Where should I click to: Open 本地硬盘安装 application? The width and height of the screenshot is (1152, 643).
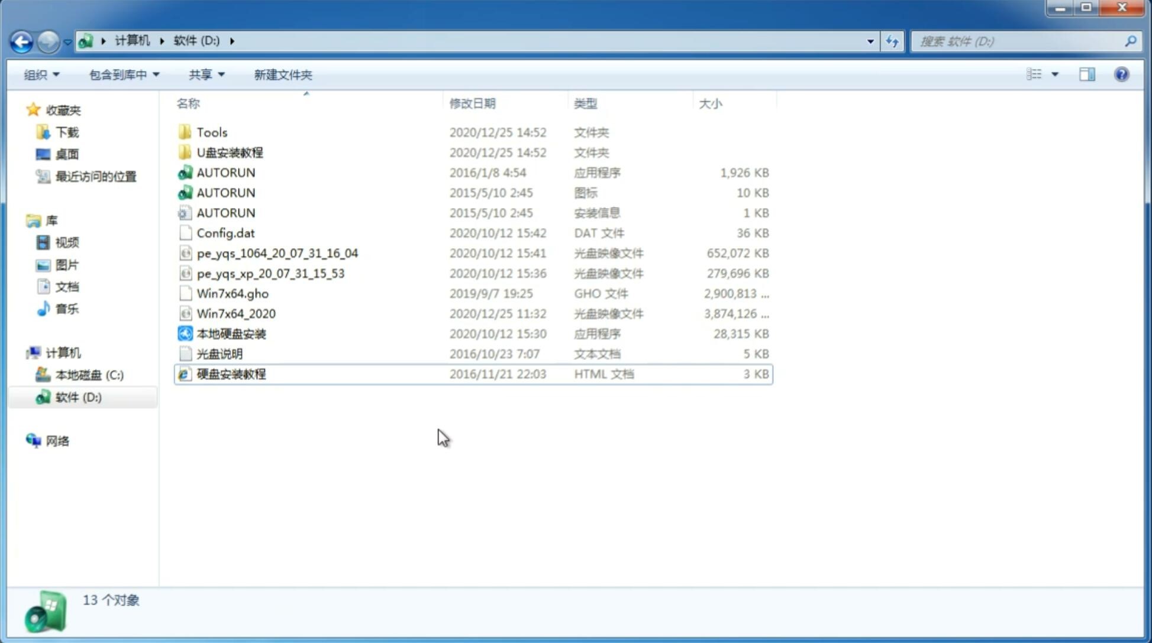coord(231,333)
